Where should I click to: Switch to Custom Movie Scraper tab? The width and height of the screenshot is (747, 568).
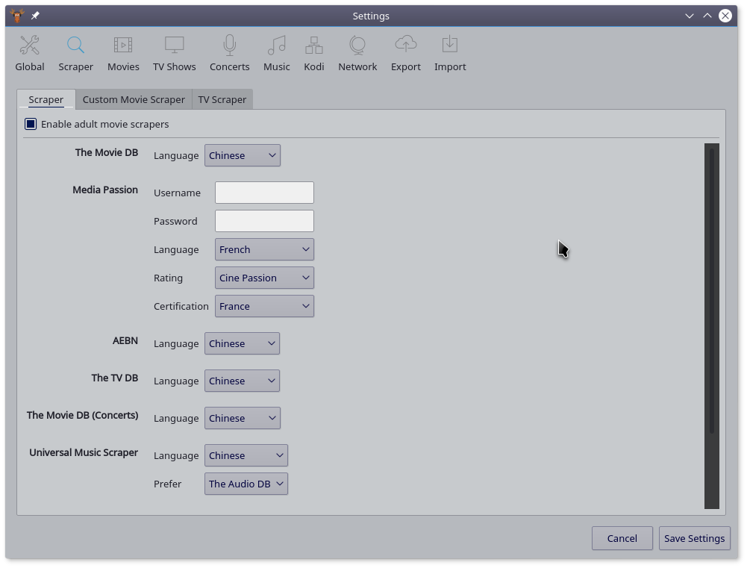(x=134, y=99)
